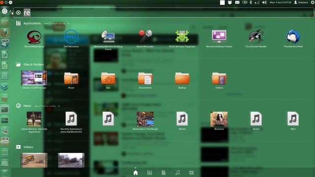Switch to the Music lens tab

(x=177, y=173)
